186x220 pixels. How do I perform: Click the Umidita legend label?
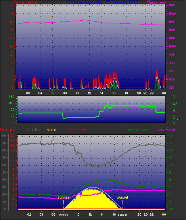[33, 130]
